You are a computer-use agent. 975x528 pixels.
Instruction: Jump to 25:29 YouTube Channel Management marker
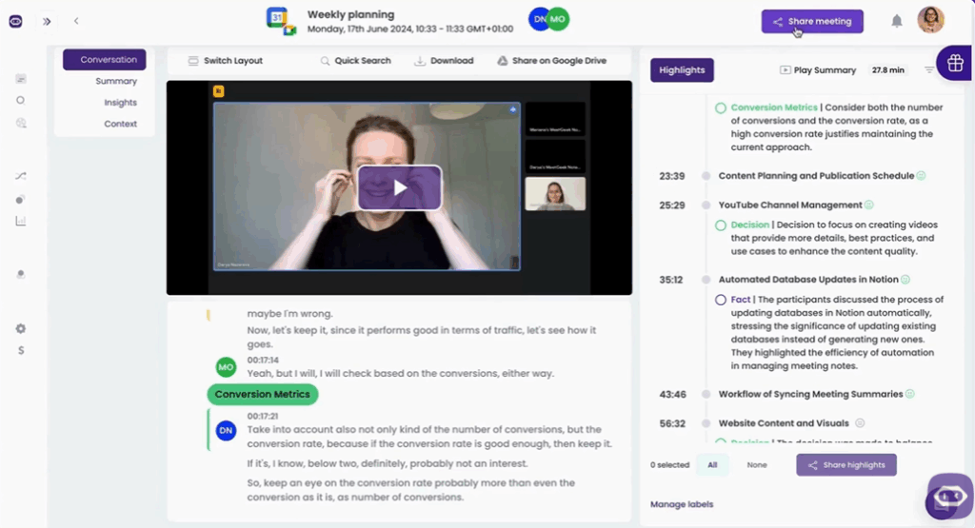click(x=706, y=205)
